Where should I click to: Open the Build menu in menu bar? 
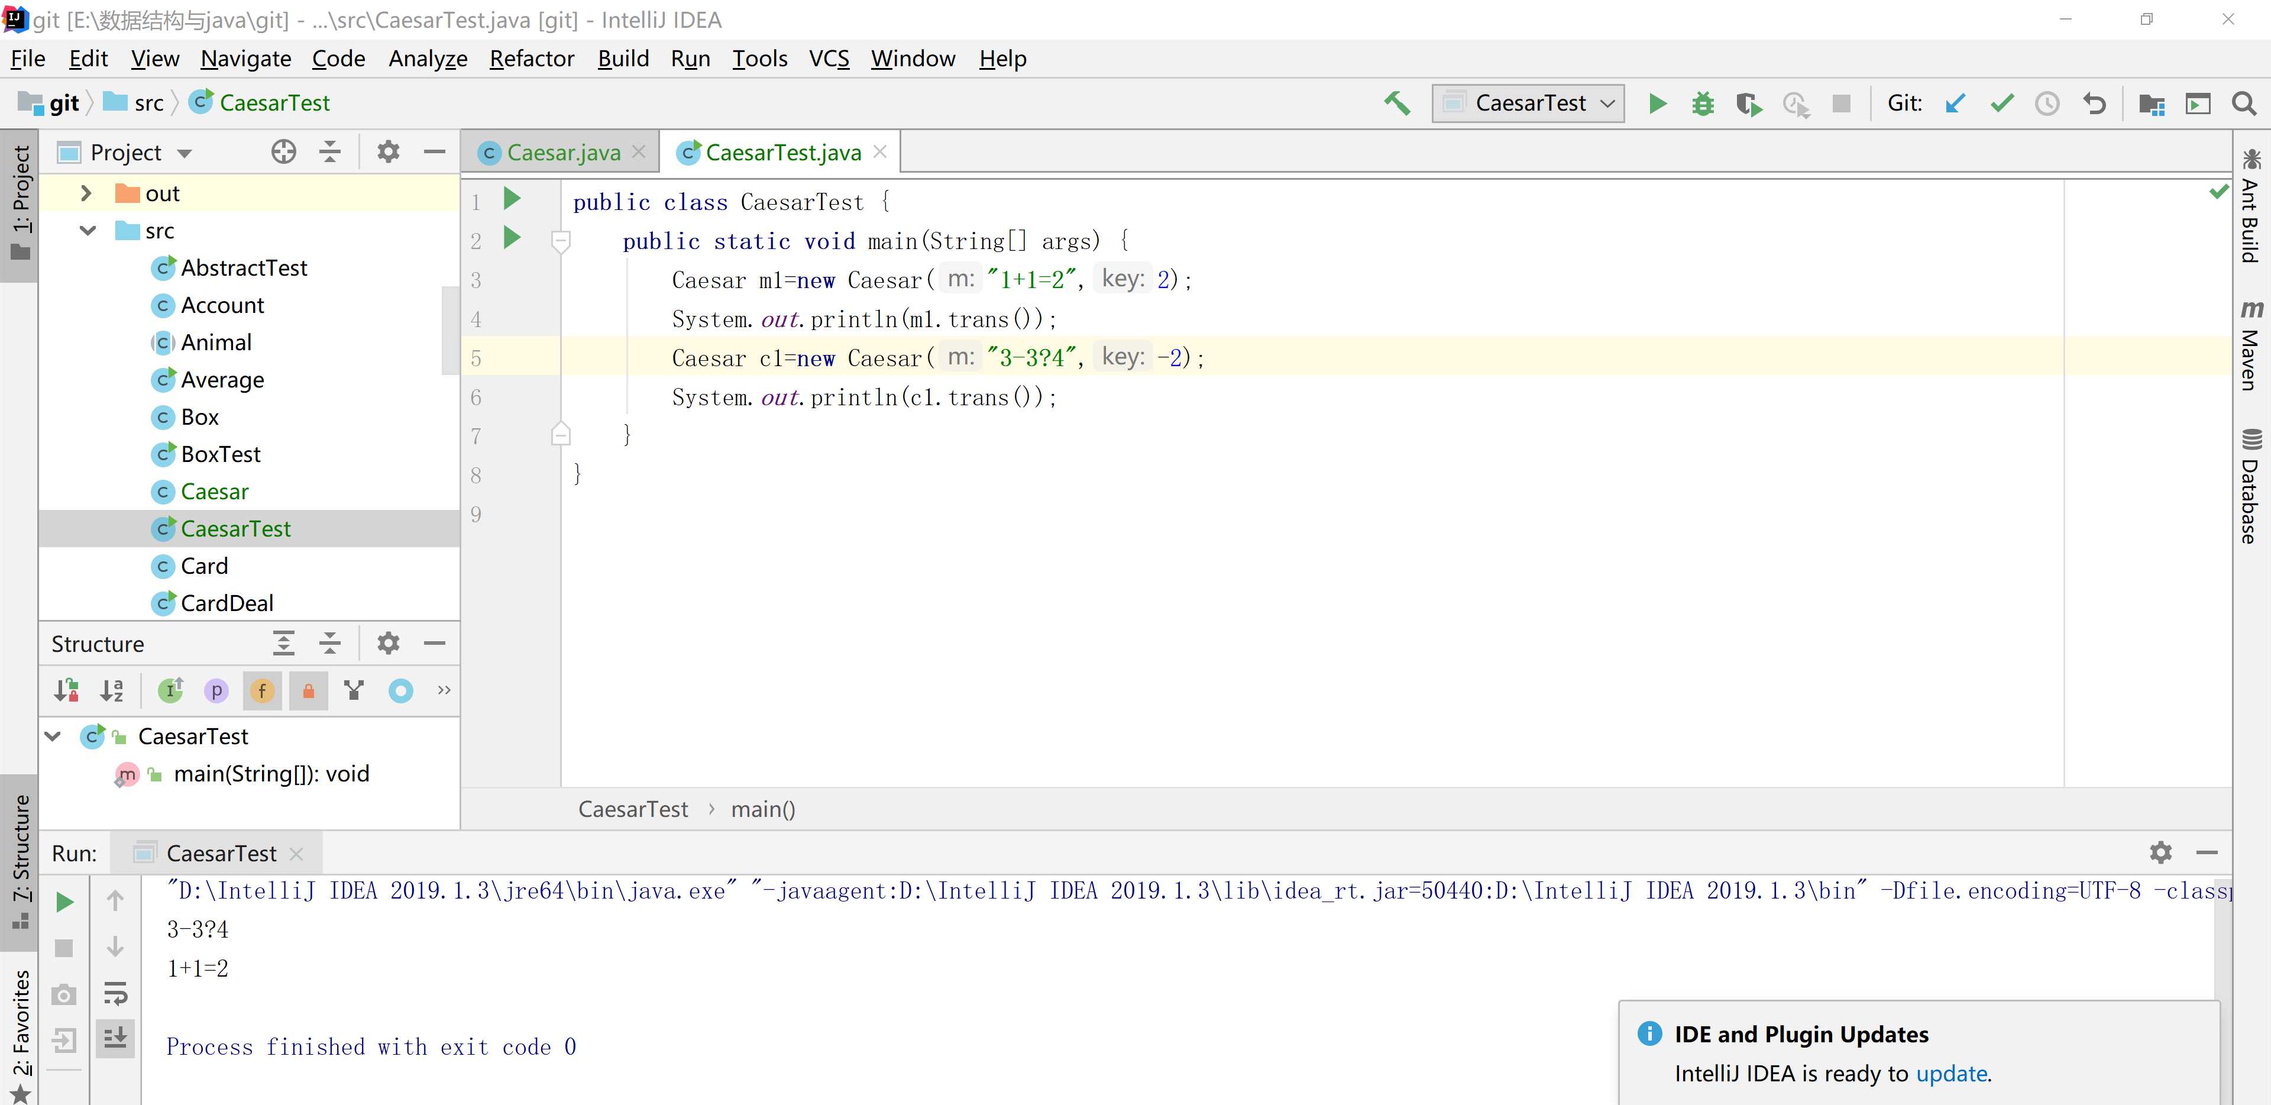(x=622, y=58)
